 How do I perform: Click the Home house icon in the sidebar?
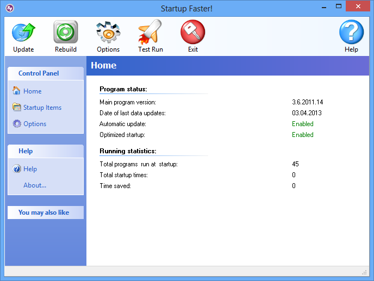pos(16,90)
